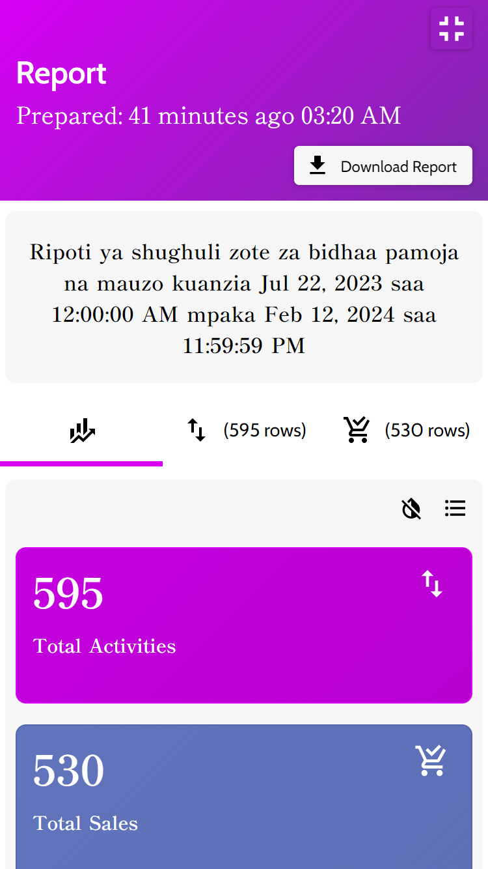This screenshot has width=488, height=869.
Task: Click the 595 number on activities card
Action: (68, 594)
